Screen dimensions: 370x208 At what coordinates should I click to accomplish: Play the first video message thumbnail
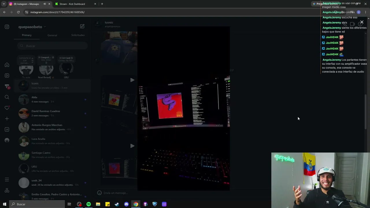tap(132, 80)
